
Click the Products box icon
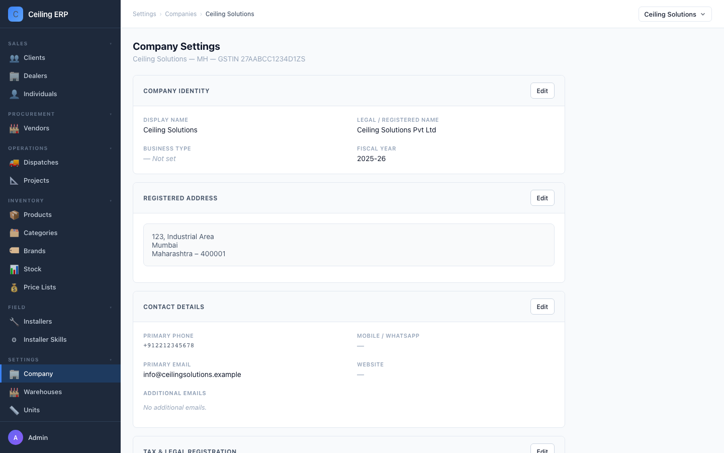click(x=14, y=215)
